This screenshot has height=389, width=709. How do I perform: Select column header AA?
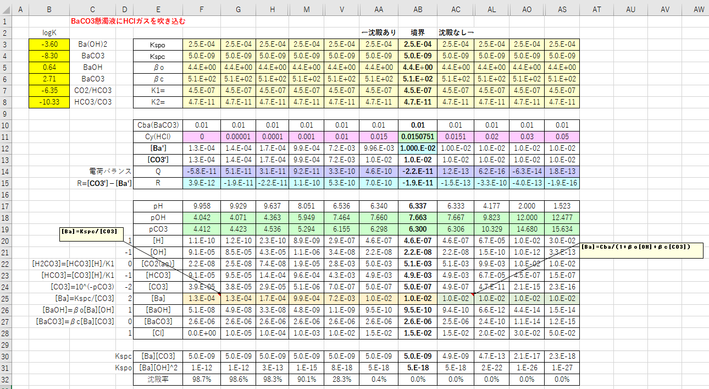[379, 9]
